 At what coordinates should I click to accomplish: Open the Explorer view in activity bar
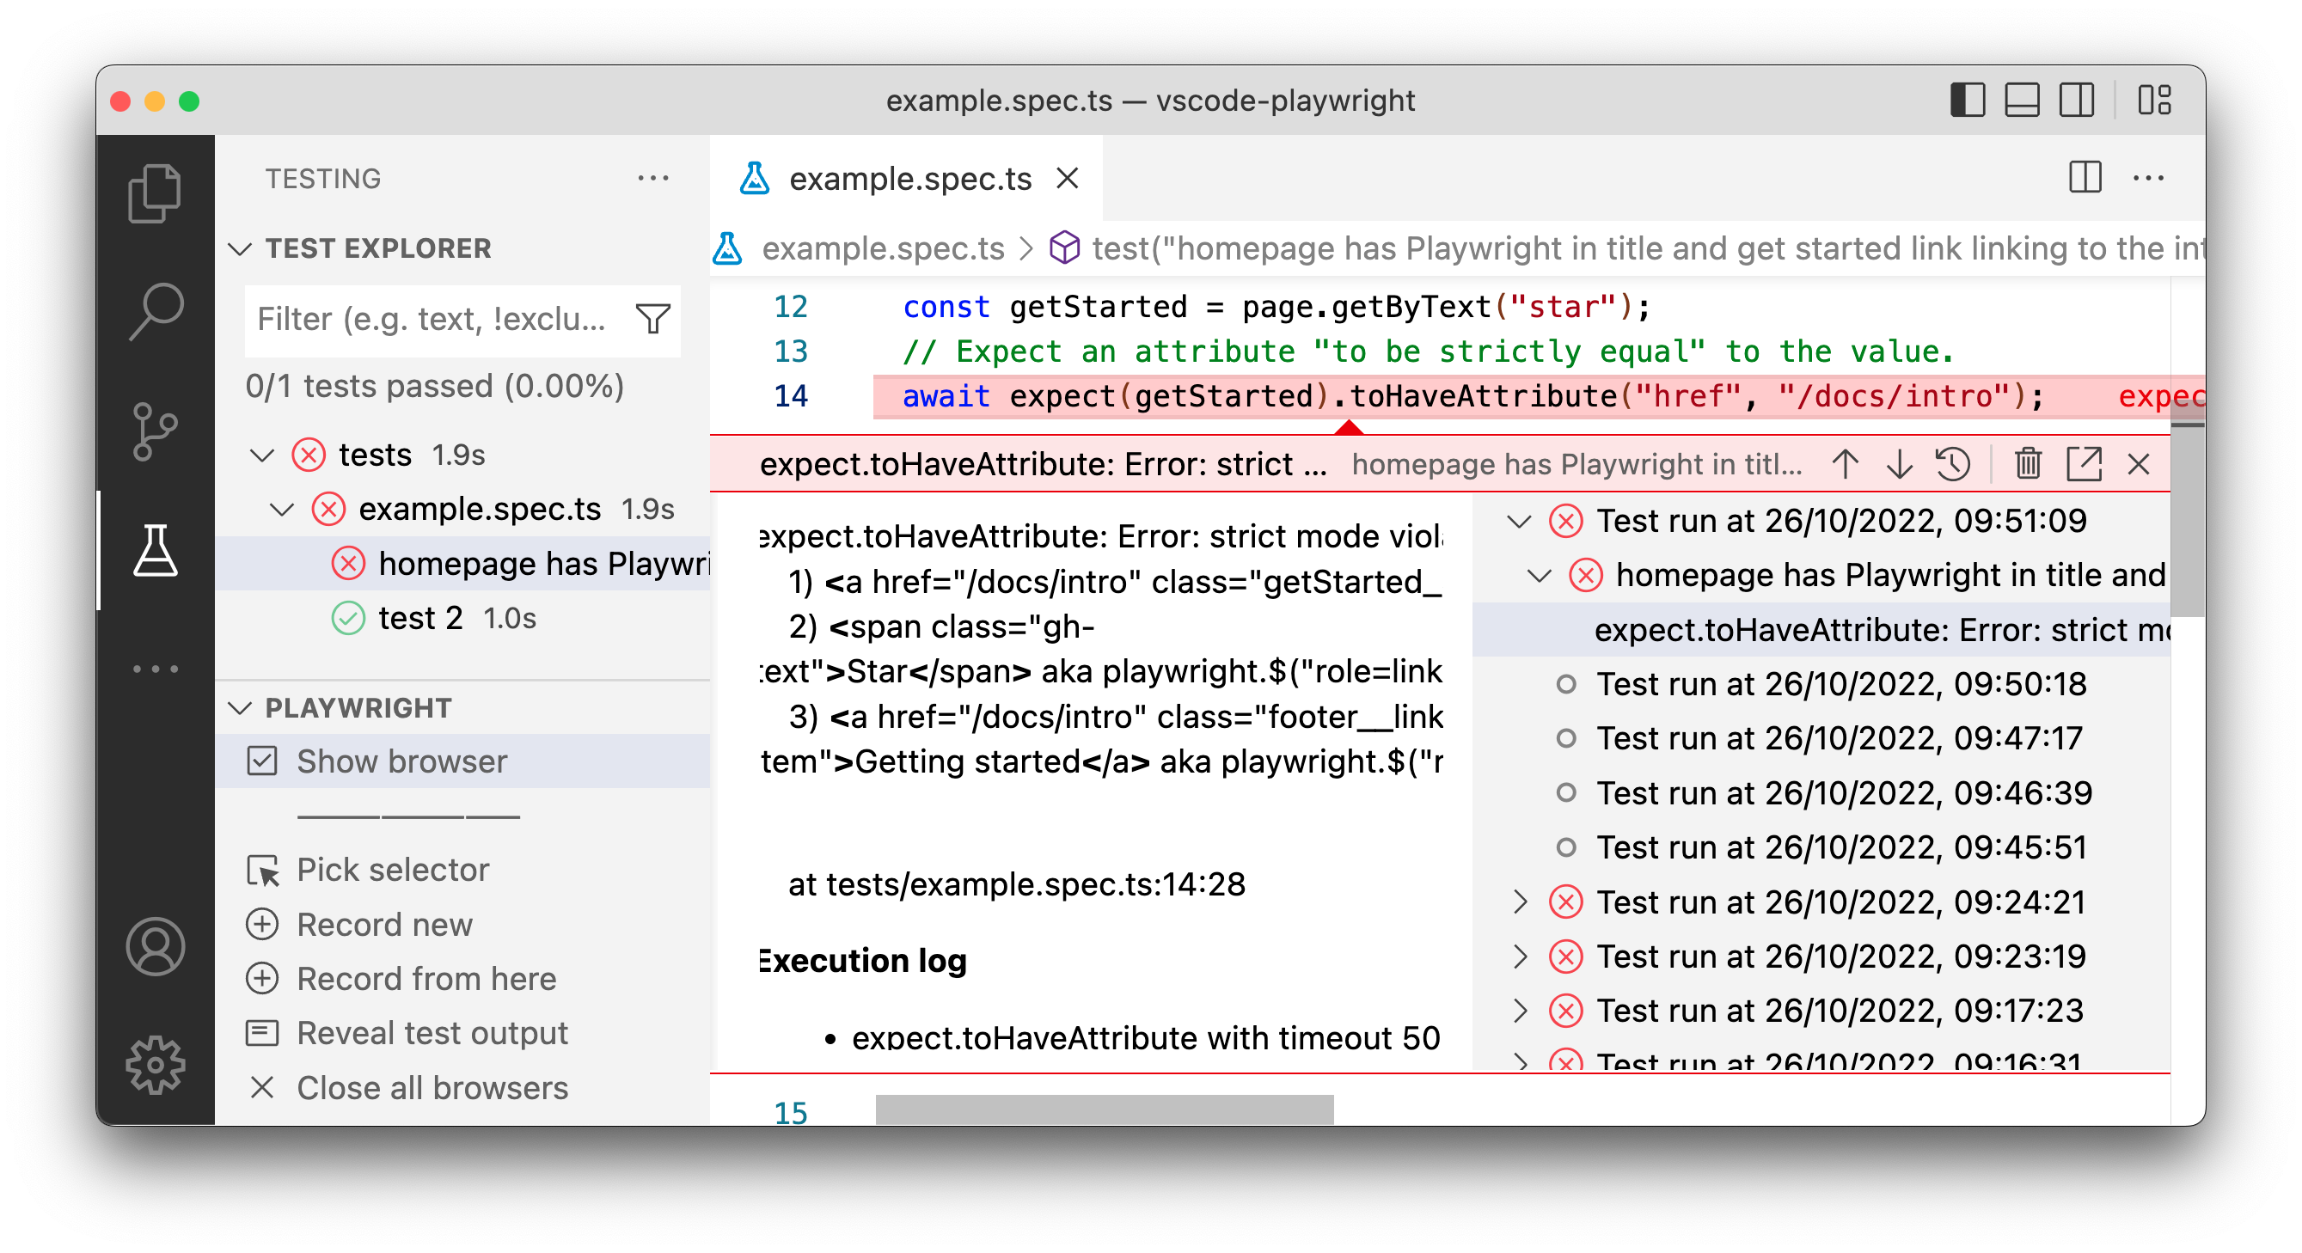click(x=156, y=193)
